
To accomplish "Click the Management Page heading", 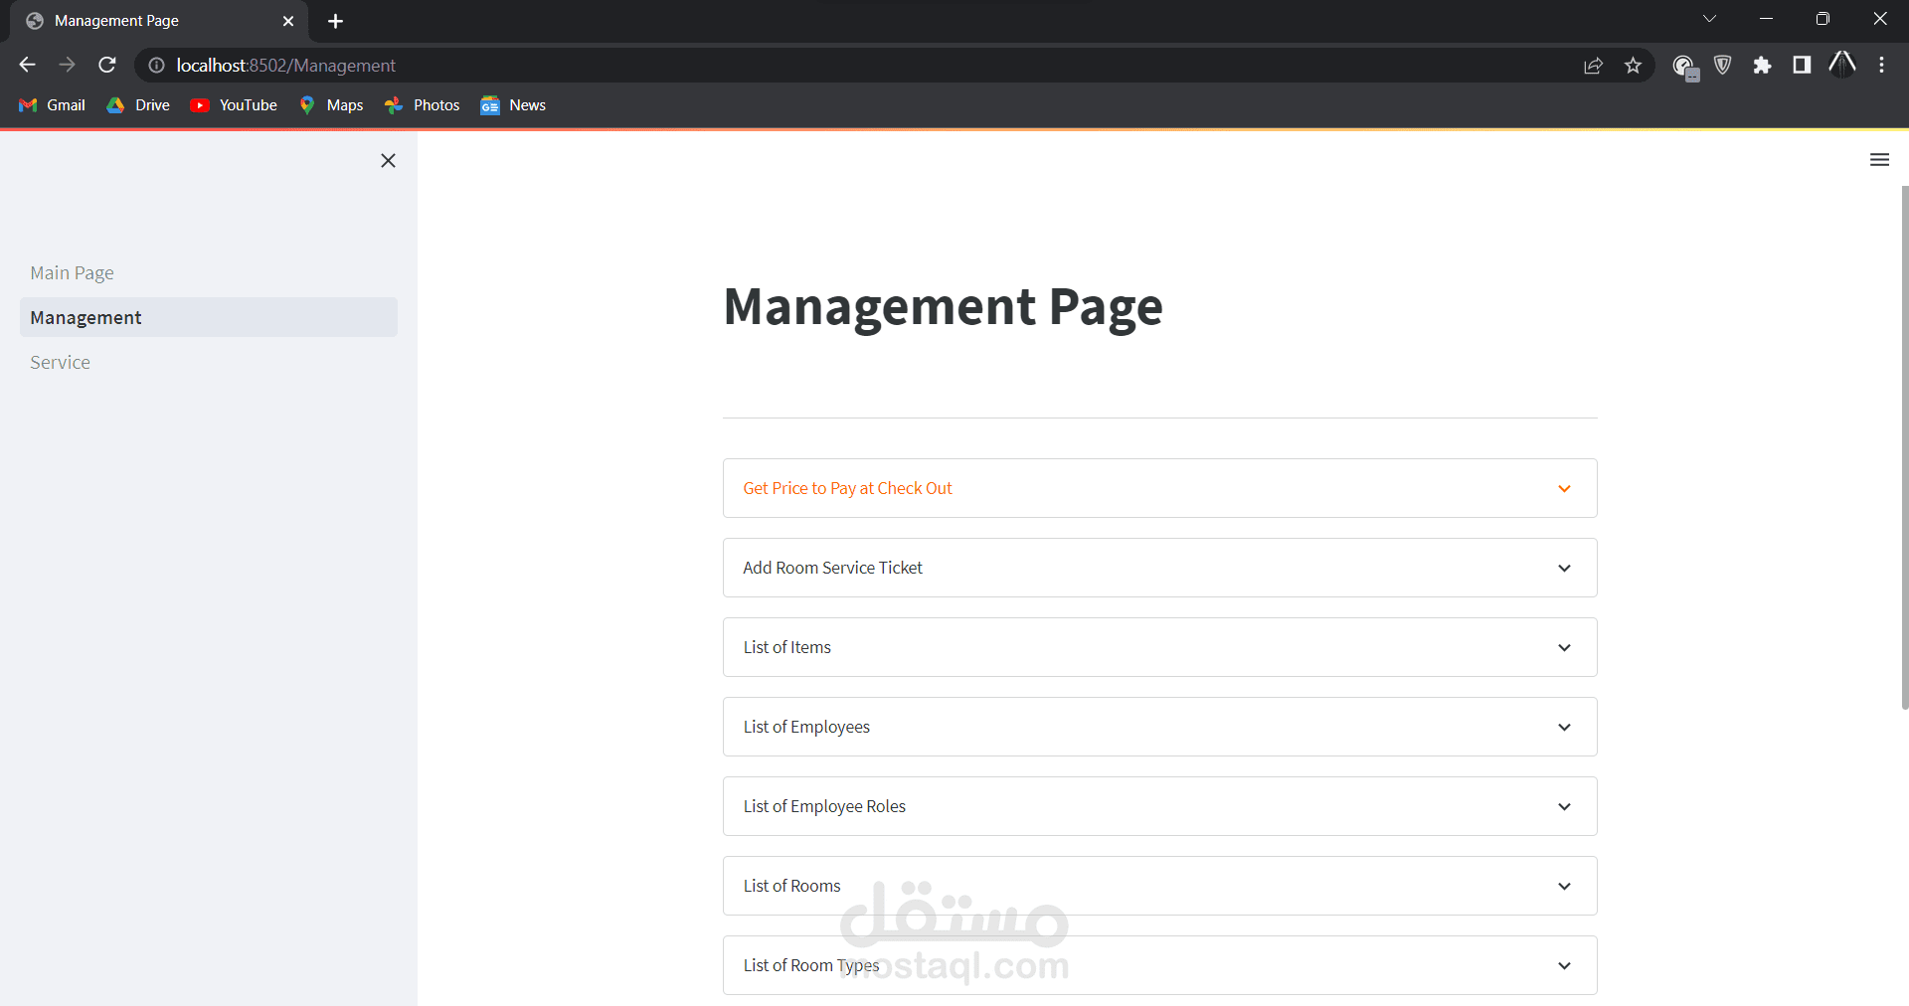I will point(943,306).
